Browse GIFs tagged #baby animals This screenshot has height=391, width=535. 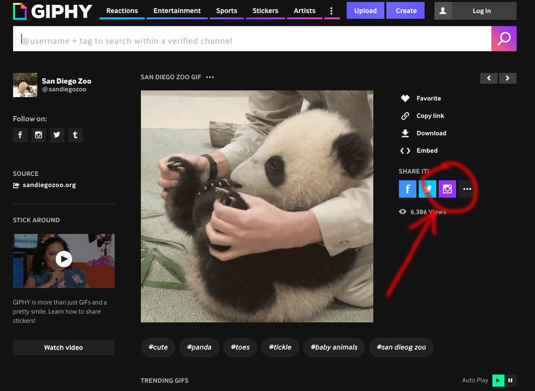[333, 347]
